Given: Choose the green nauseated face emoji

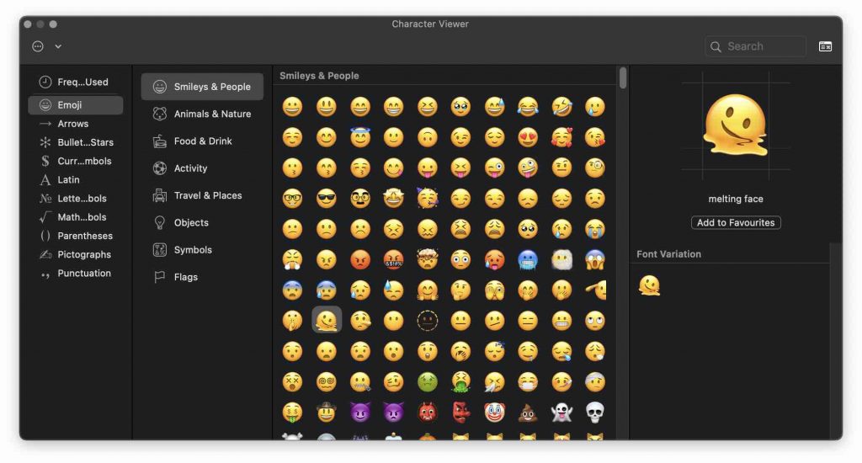Looking at the screenshot, I should click(427, 381).
